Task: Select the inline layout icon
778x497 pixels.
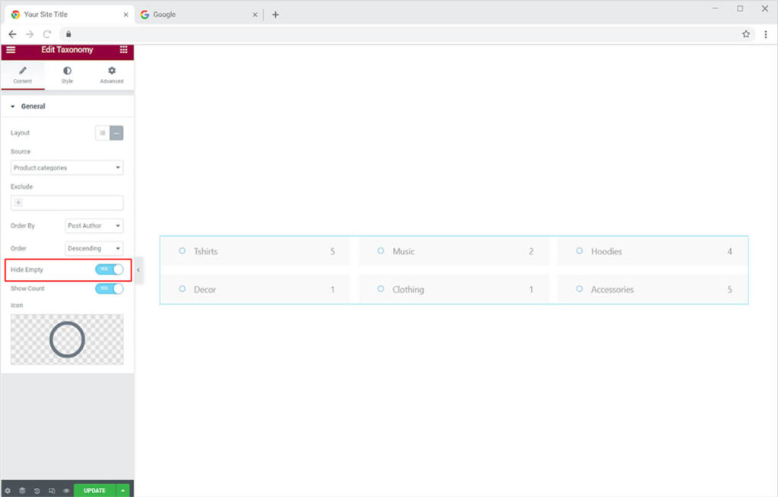Action: click(116, 133)
